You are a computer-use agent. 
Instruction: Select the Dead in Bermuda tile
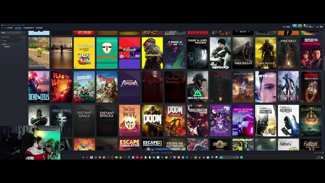(x=62, y=87)
